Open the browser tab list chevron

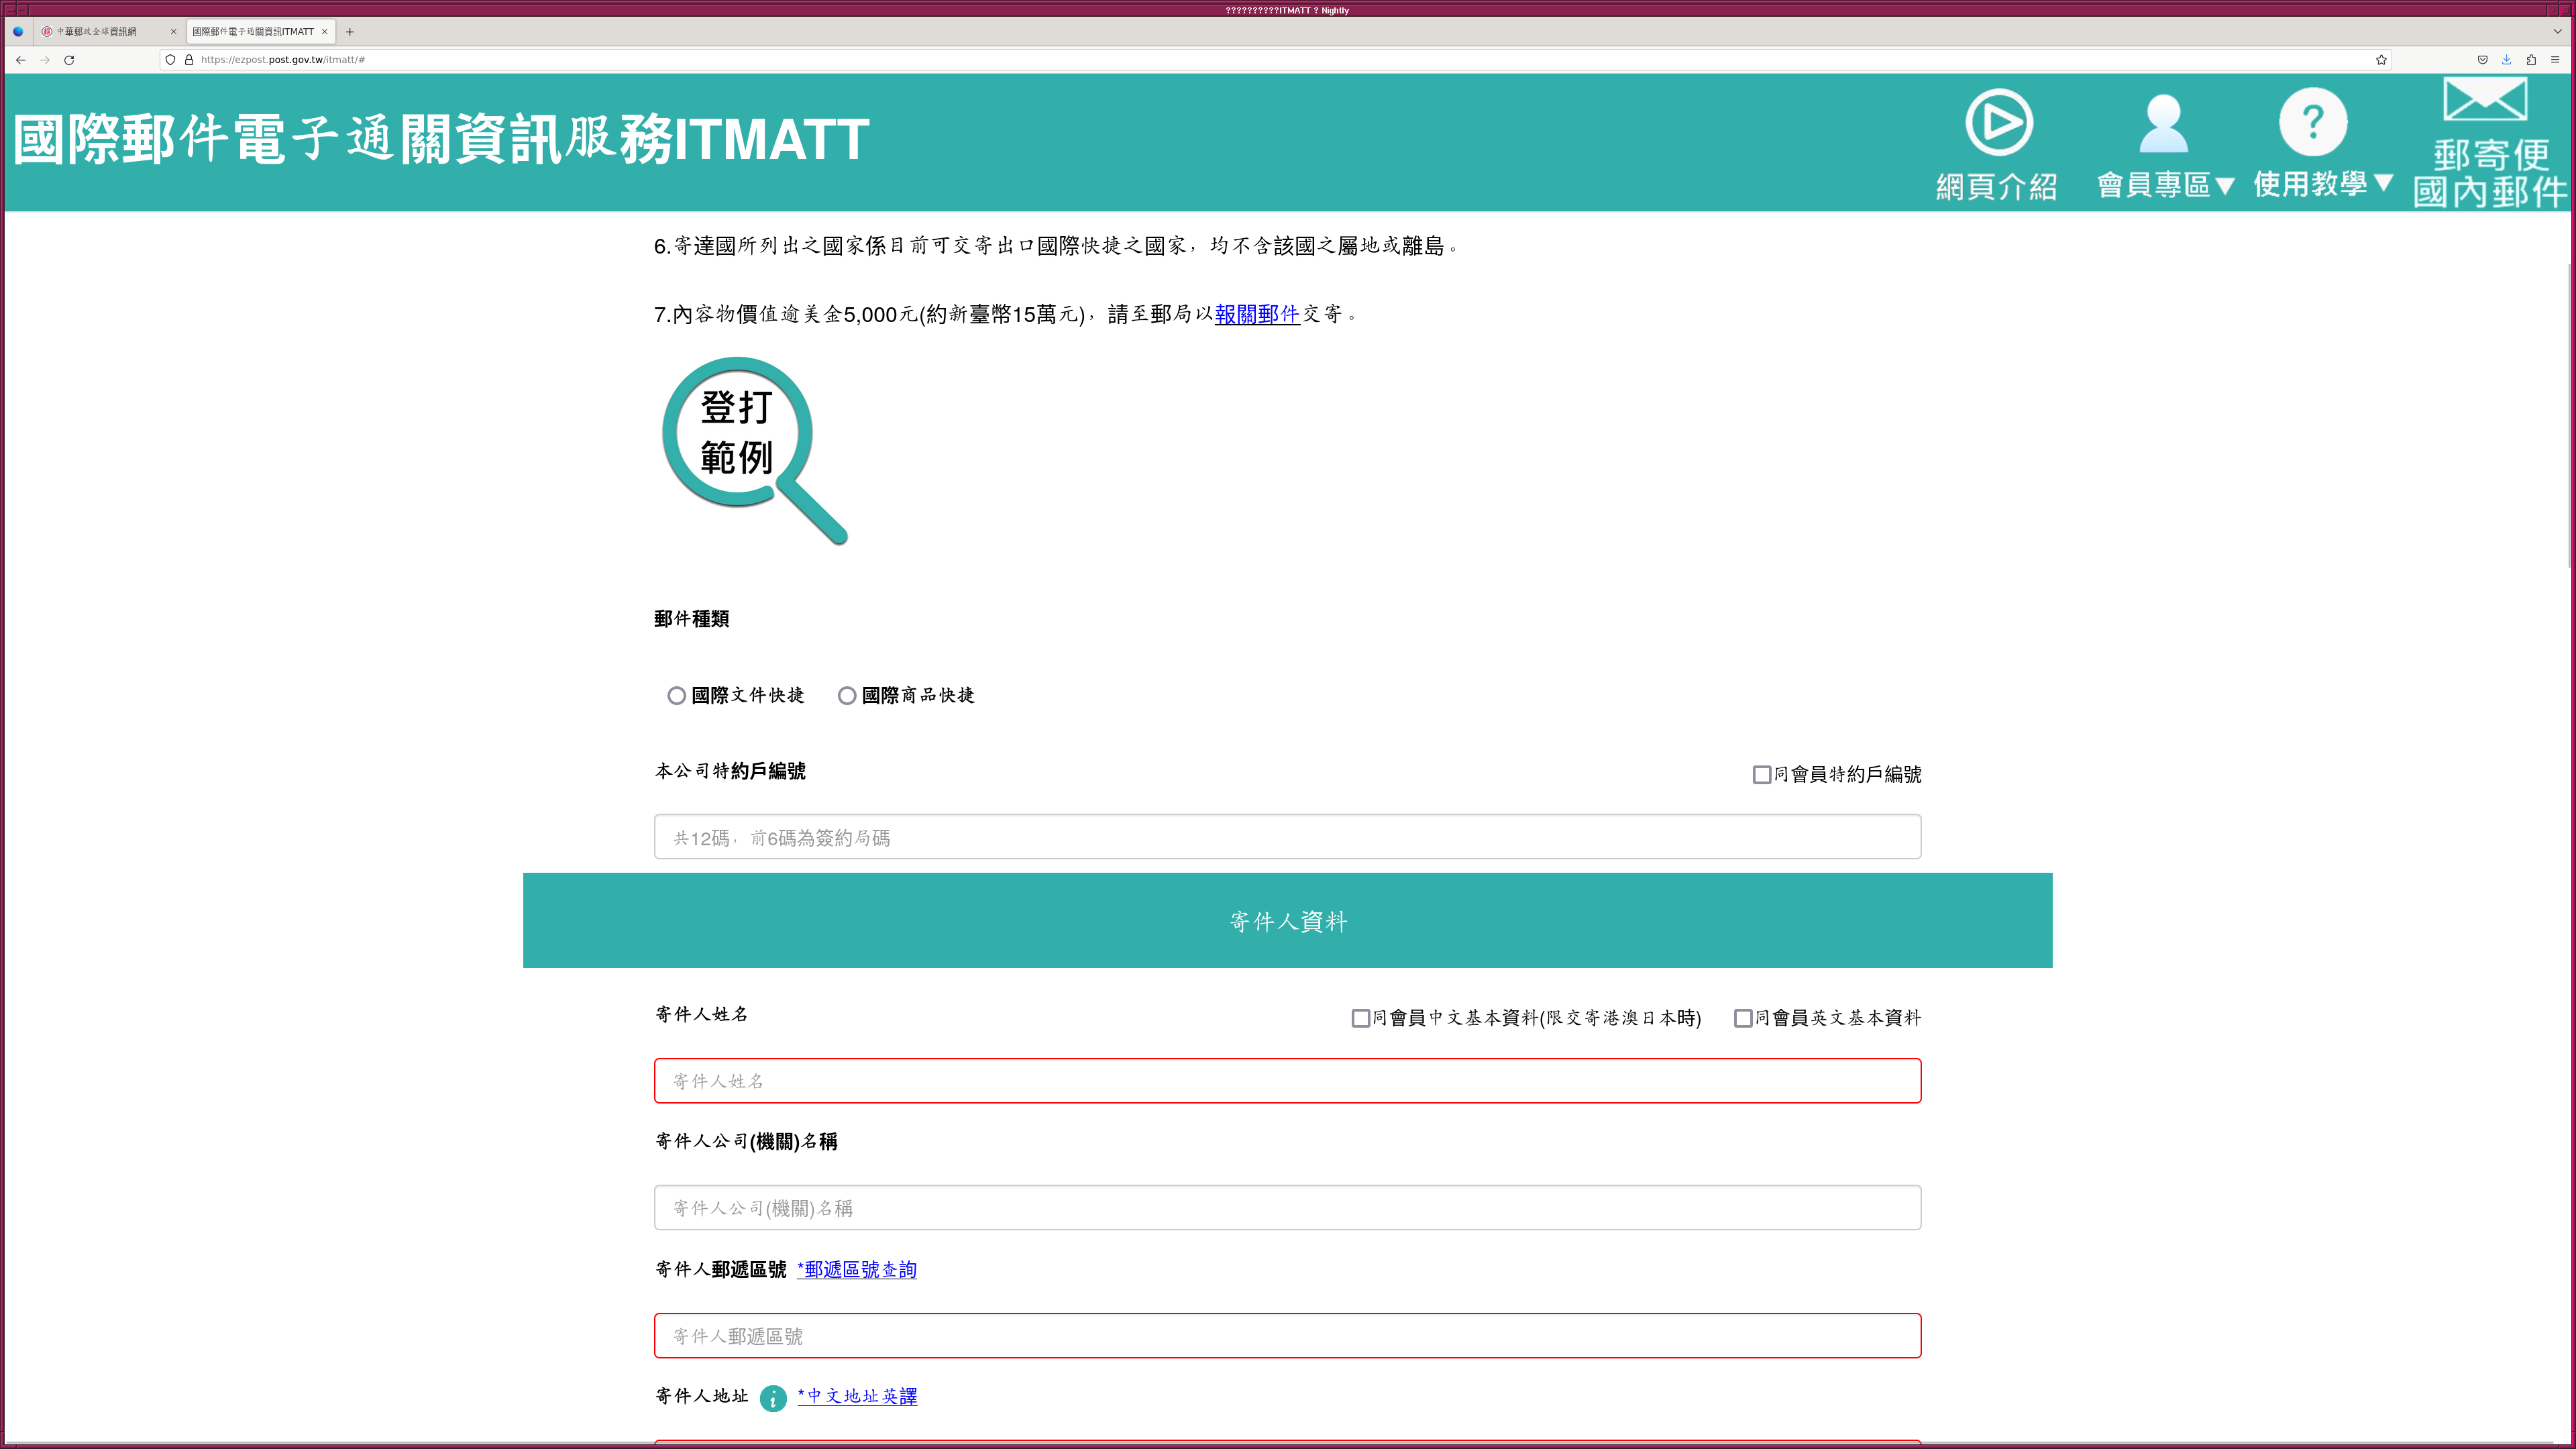[x=2558, y=31]
